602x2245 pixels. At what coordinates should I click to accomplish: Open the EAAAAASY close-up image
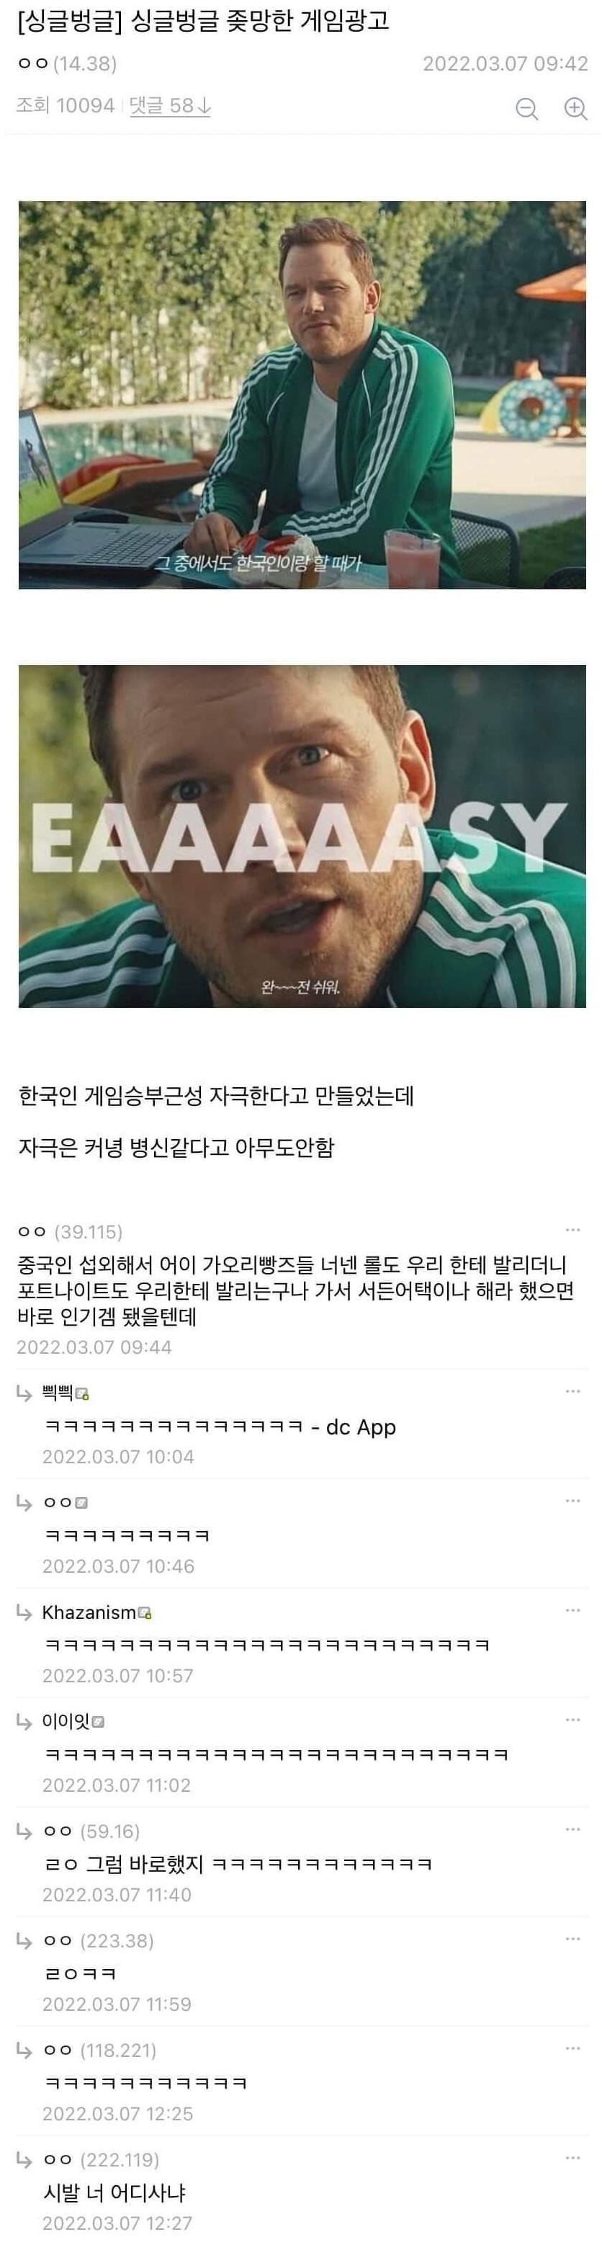coord(302,836)
